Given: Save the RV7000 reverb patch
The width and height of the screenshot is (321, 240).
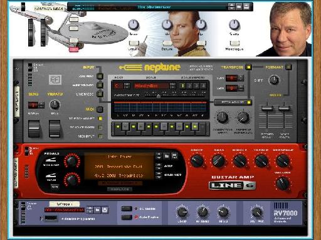Looking at the screenshot, I should 105,210.
